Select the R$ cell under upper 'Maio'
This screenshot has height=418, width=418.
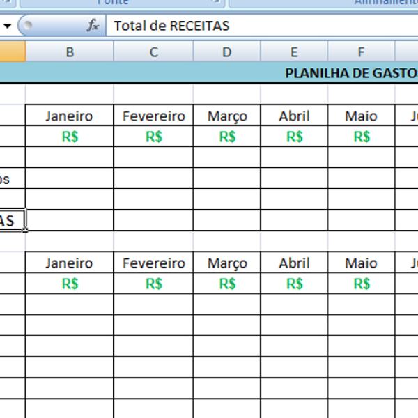[361, 137]
